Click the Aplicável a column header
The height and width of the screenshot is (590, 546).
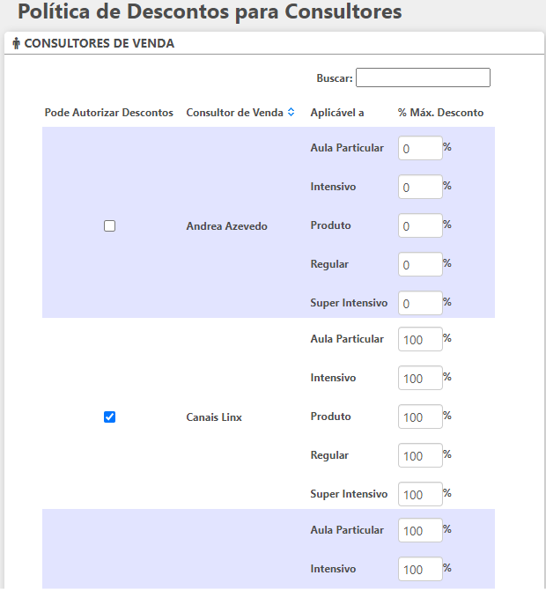337,113
